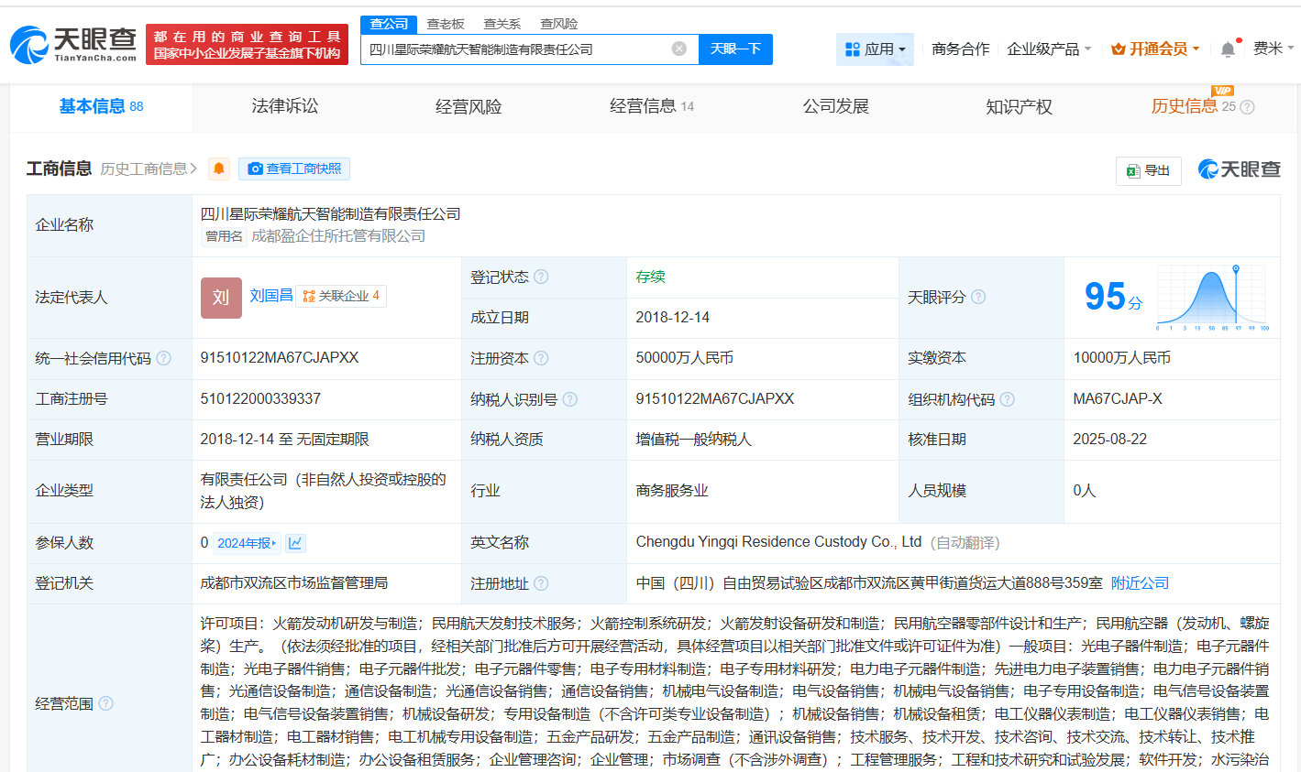Click the 天眼一下 search button
This screenshot has width=1301, height=772.
[x=735, y=49]
